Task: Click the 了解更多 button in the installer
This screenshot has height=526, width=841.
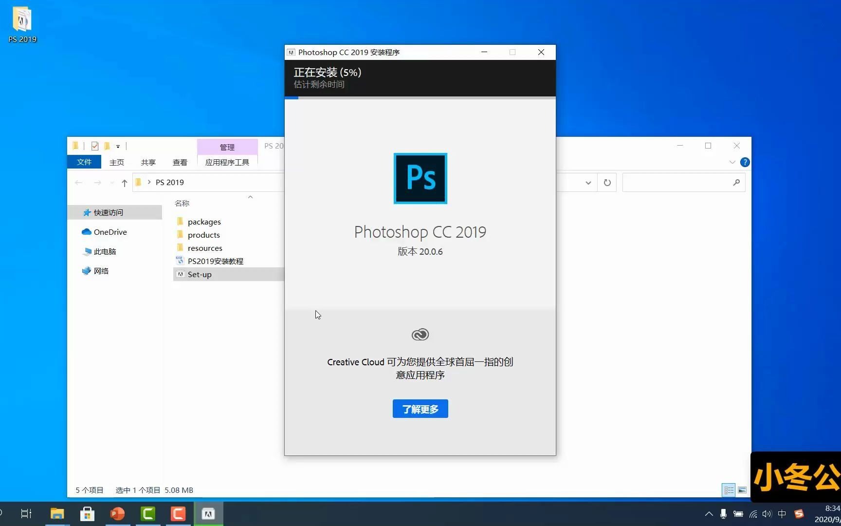Action: [x=420, y=409]
